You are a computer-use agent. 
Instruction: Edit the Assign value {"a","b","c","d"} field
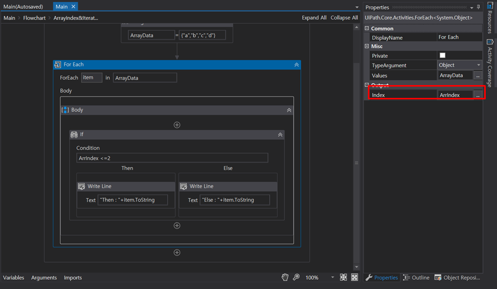[202, 35]
